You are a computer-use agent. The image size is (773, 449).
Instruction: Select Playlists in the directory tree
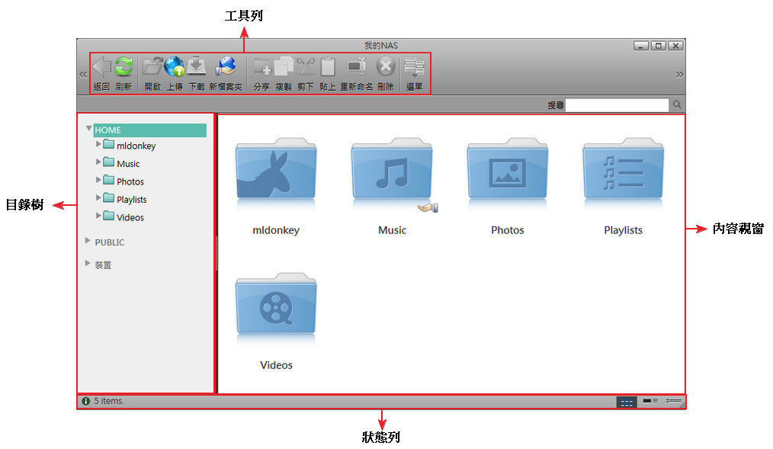pyautogui.click(x=131, y=200)
